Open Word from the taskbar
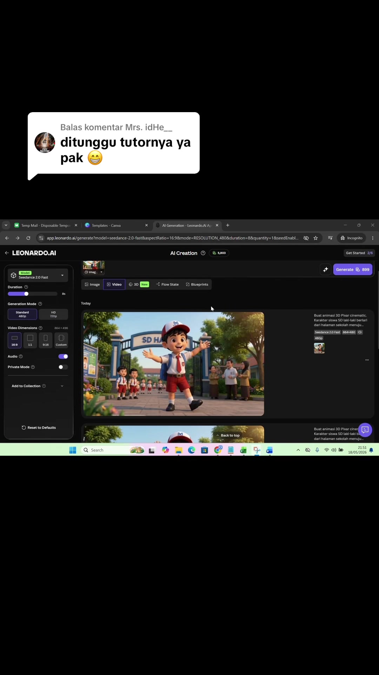 [x=270, y=450]
